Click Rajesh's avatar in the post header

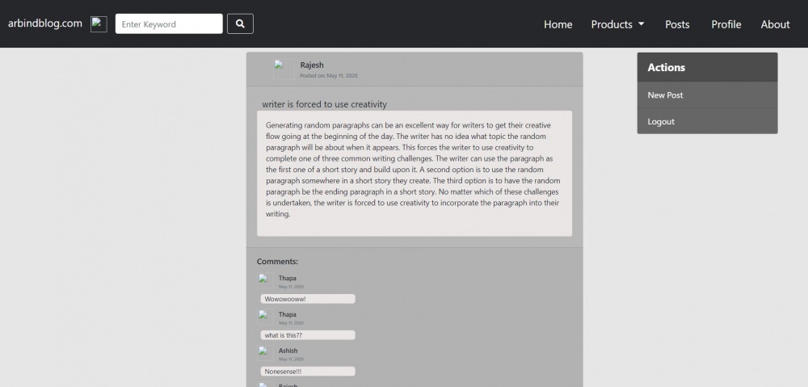284,69
